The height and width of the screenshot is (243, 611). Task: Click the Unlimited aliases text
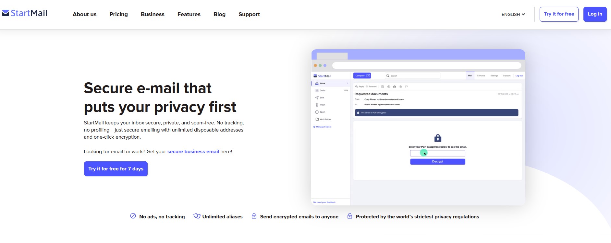point(222,217)
